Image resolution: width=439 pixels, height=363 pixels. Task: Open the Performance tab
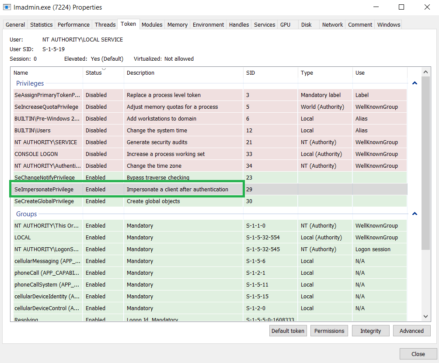pos(73,24)
